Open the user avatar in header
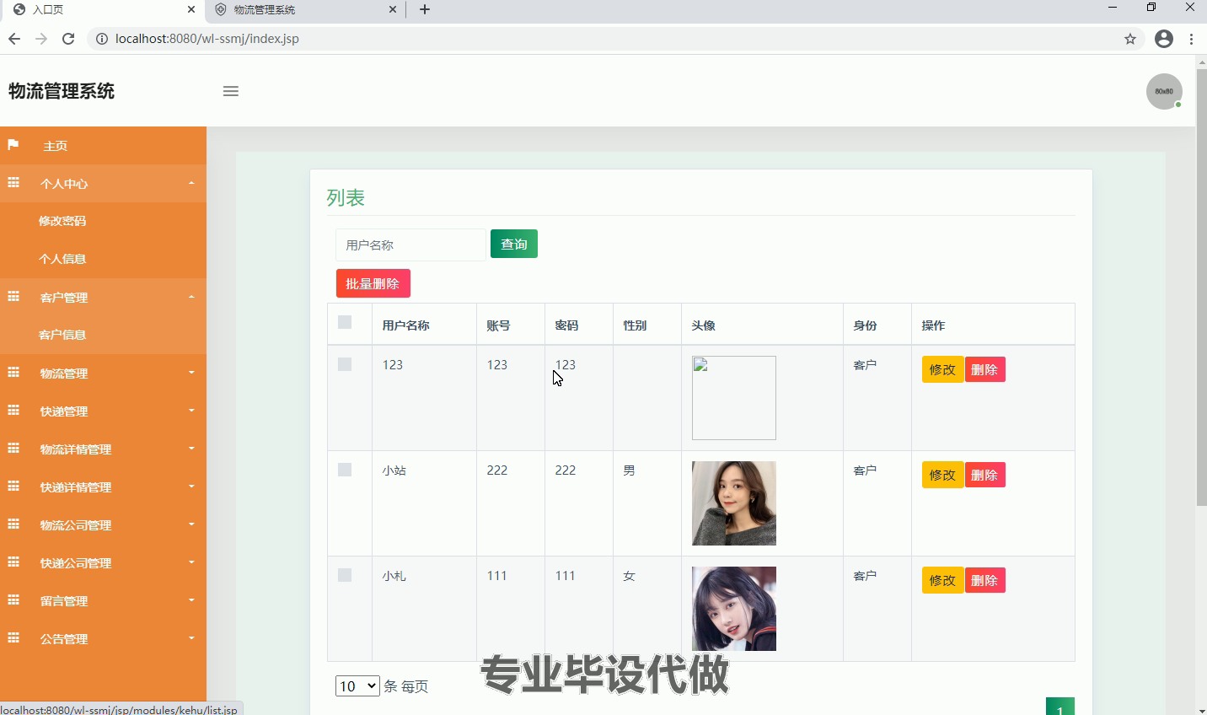1207x715 pixels. (1164, 91)
